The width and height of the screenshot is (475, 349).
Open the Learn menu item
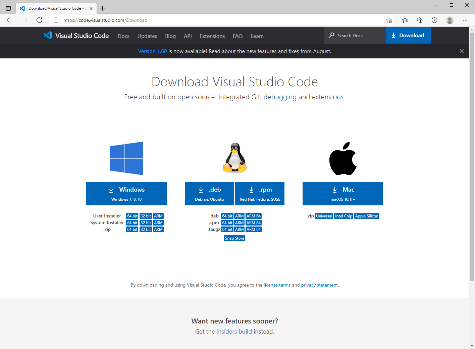pos(257,36)
